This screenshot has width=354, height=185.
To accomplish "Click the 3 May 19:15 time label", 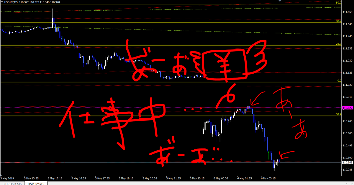I will [x=126, y=178].
